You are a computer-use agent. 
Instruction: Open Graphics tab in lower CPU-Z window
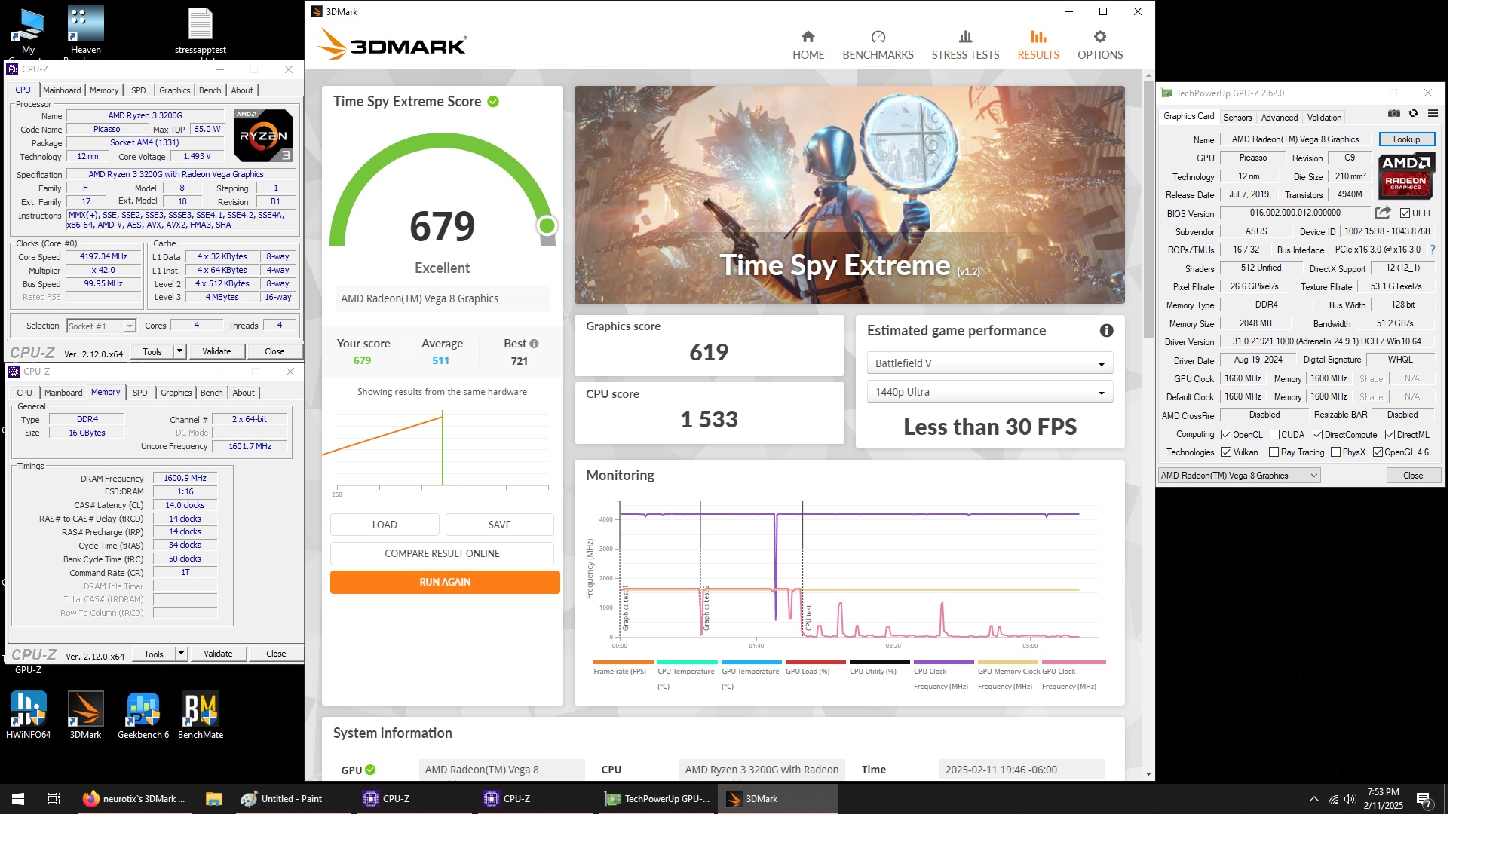[x=176, y=393]
